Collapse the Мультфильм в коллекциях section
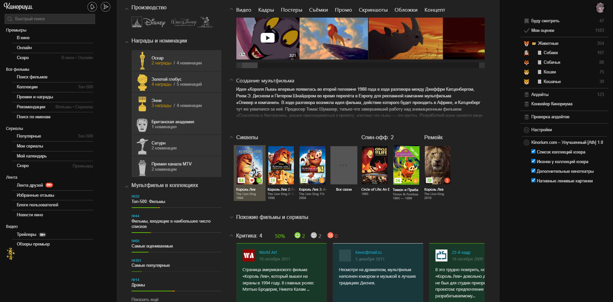This screenshot has height=302, width=613. 127,186
